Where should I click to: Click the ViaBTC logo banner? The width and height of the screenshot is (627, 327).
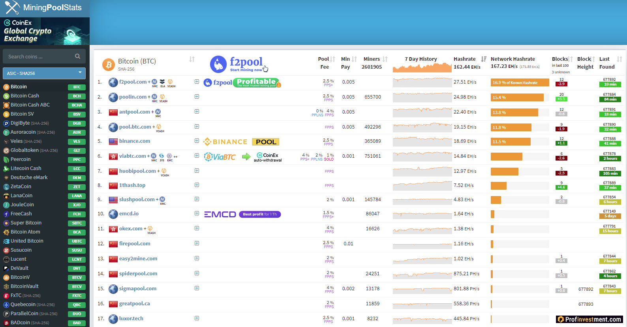pyautogui.click(x=220, y=157)
